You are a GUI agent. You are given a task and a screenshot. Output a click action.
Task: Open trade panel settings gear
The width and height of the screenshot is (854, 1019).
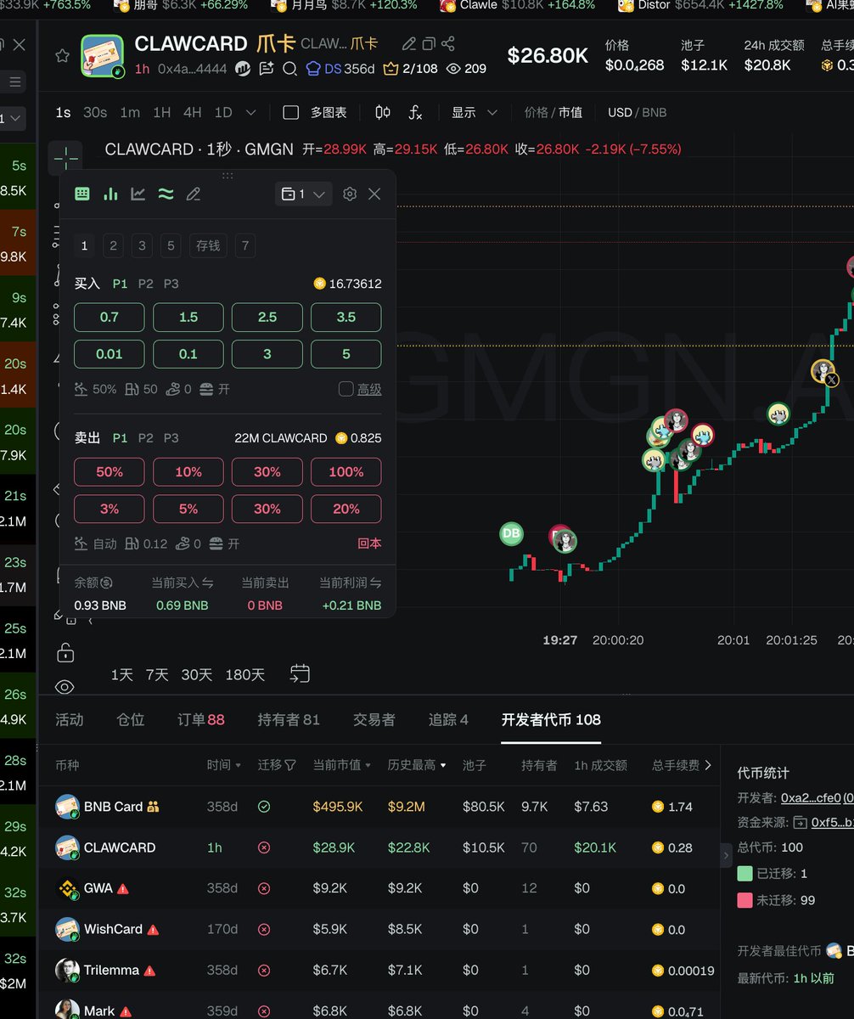(x=350, y=194)
